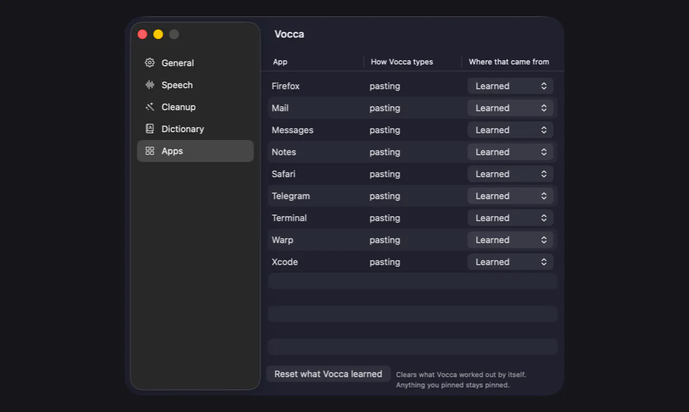Sort by the App column header

pyautogui.click(x=280, y=62)
